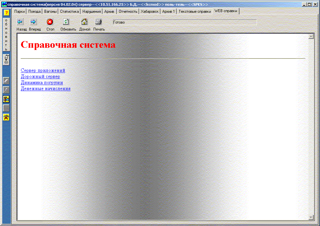This screenshot has width=320, height=226.
Task: Open the Вагоны tab
Action: [x=50, y=11]
